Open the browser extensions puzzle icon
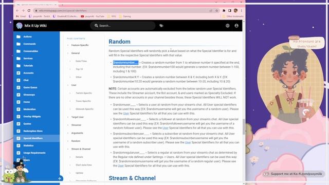Viewport: 329px width, 185px height. pos(224,10)
